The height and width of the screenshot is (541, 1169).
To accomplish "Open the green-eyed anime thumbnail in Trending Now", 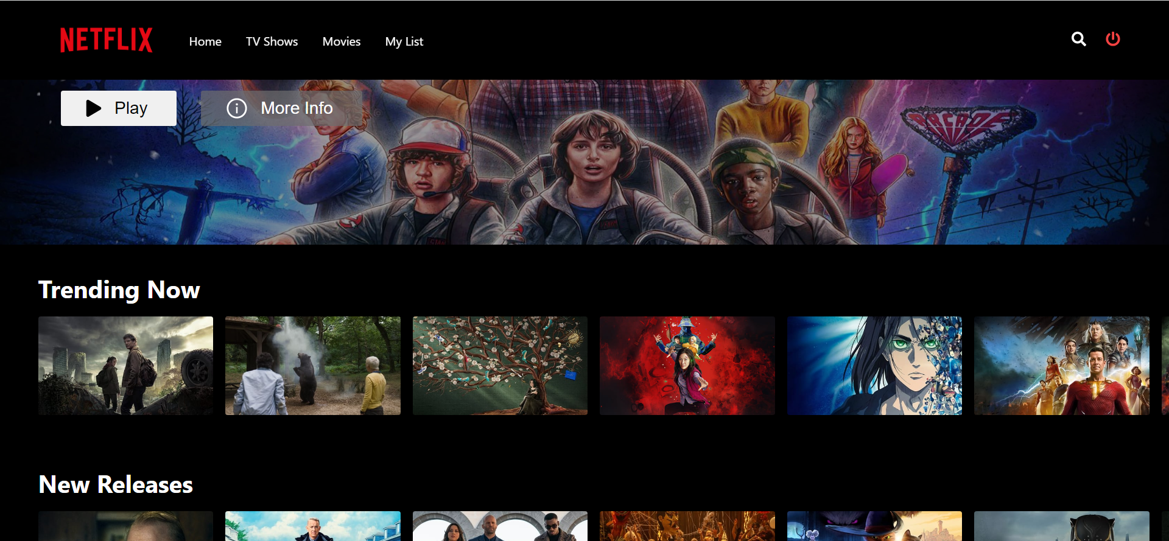I will tap(874, 366).
